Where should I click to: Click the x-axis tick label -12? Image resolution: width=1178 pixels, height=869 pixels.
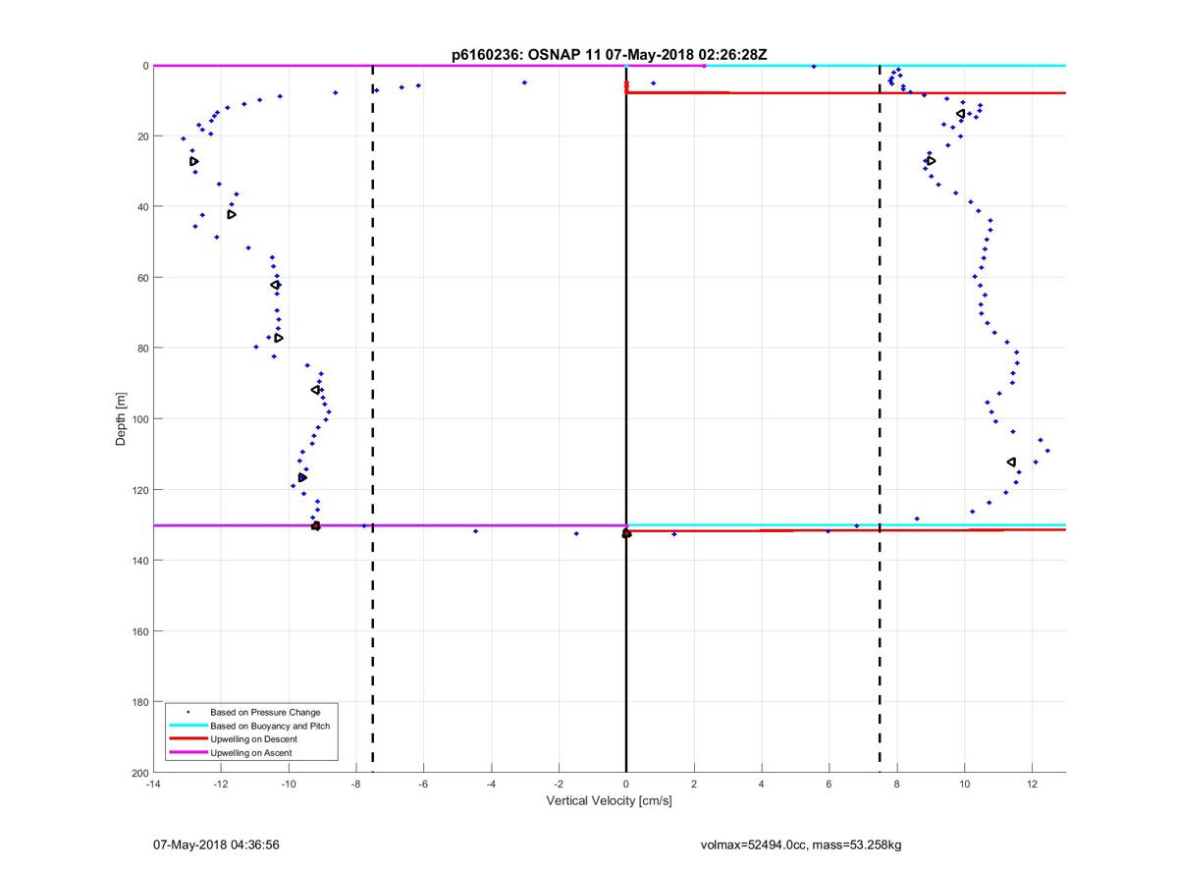pos(221,785)
